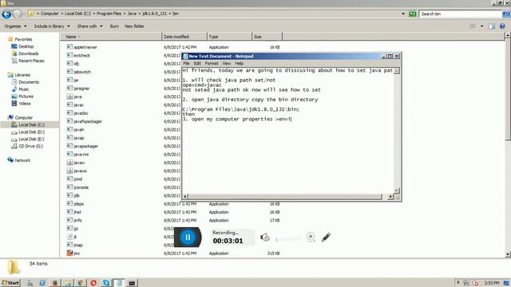Screen dimensions: 511x287
Task: Open address bar history dropdown
Action: (403, 14)
